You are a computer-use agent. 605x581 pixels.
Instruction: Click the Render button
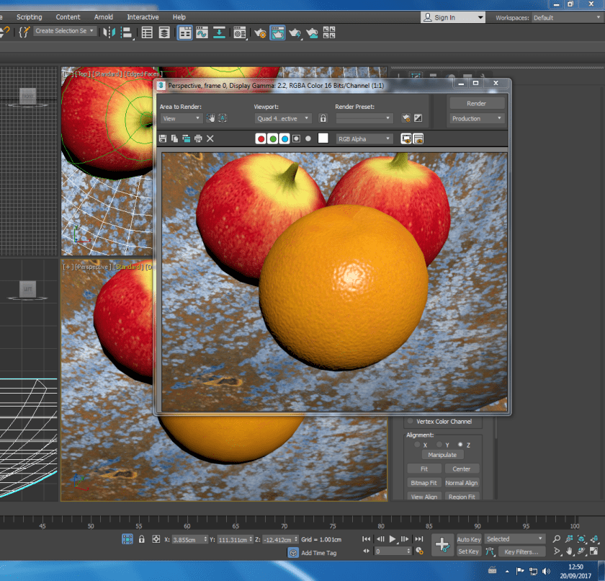click(477, 103)
